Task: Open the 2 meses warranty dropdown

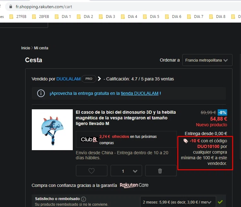Action: (x=178, y=202)
